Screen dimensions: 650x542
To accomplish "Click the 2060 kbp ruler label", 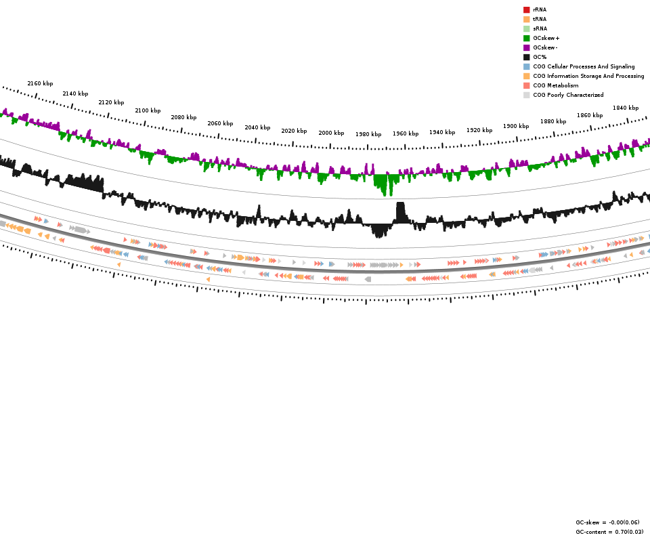I will [x=220, y=123].
